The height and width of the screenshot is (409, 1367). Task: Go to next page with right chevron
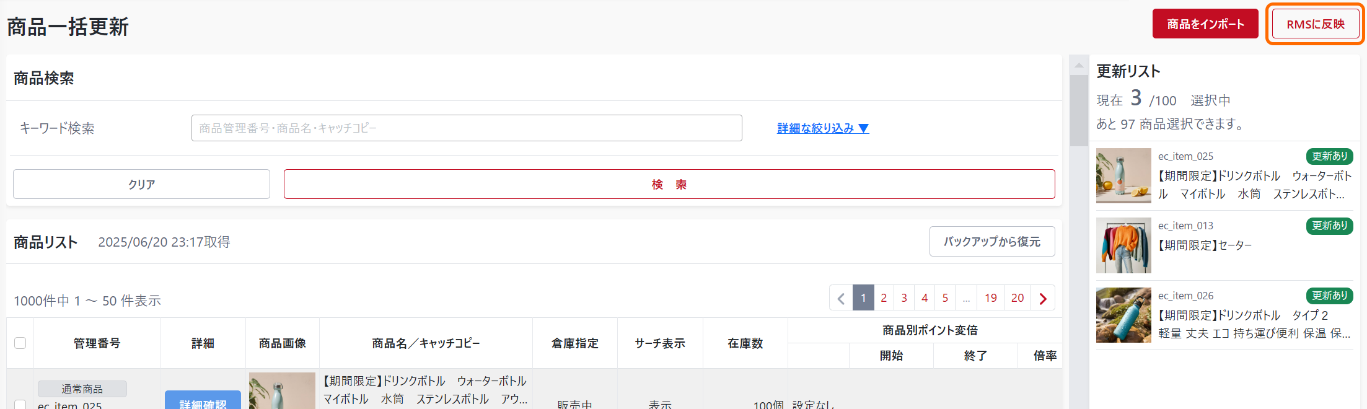(1043, 298)
